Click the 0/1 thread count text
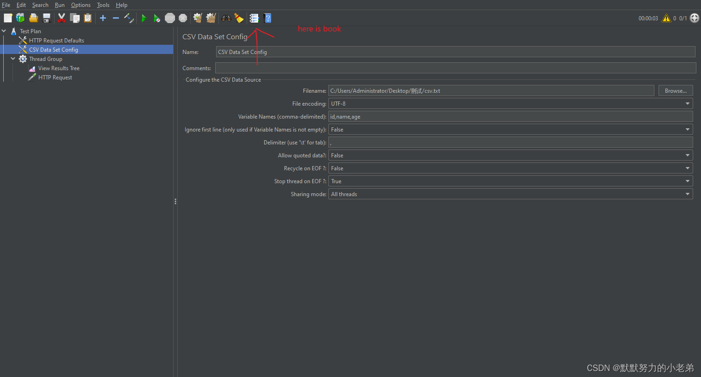Viewport: 701px width, 377px height. coord(683,18)
